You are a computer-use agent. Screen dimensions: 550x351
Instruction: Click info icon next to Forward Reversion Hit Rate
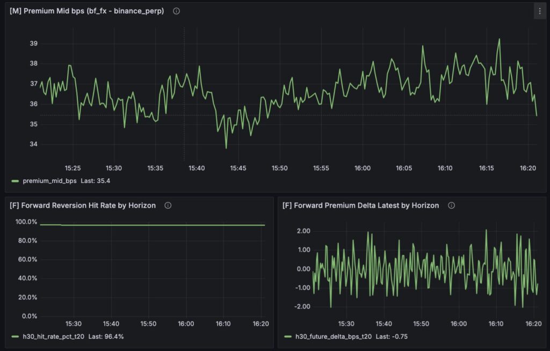click(x=168, y=206)
